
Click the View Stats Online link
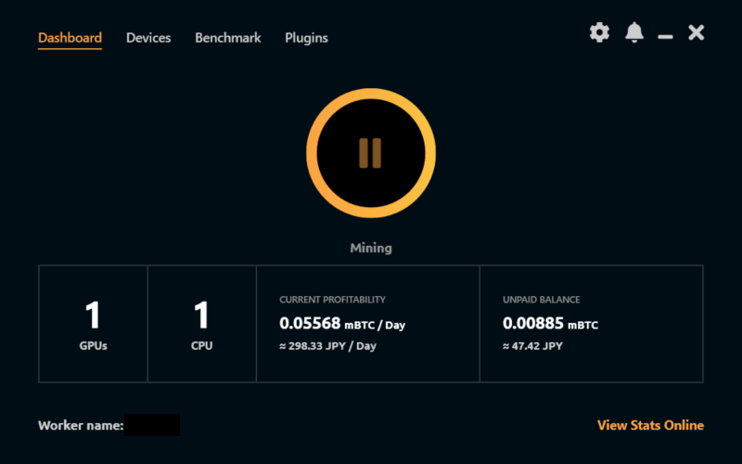[650, 425]
